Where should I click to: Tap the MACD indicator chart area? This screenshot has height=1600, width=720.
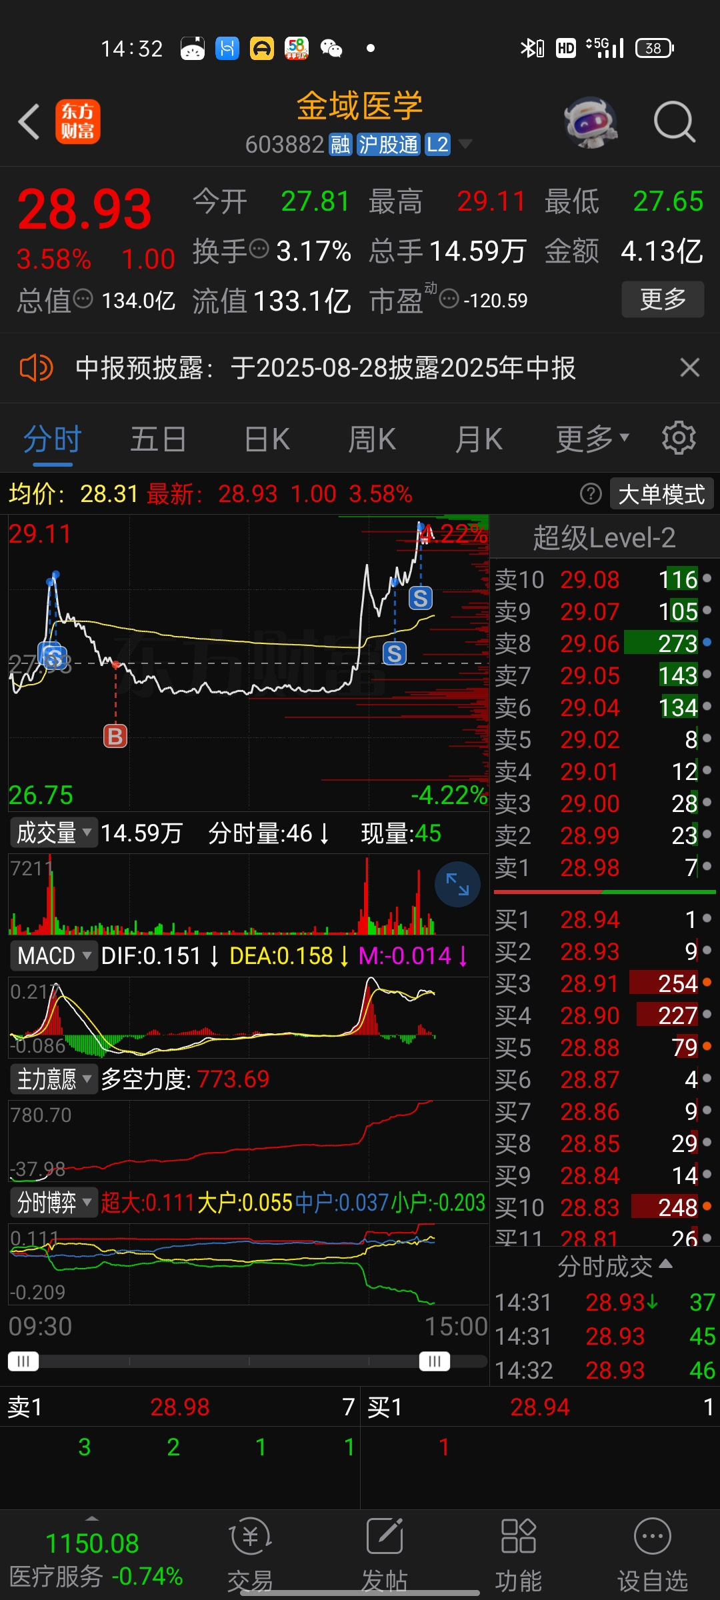click(249, 1017)
